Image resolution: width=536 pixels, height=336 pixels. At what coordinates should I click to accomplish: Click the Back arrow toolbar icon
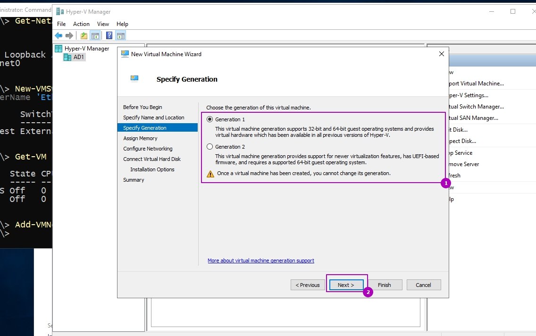click(x=59, y=35)
